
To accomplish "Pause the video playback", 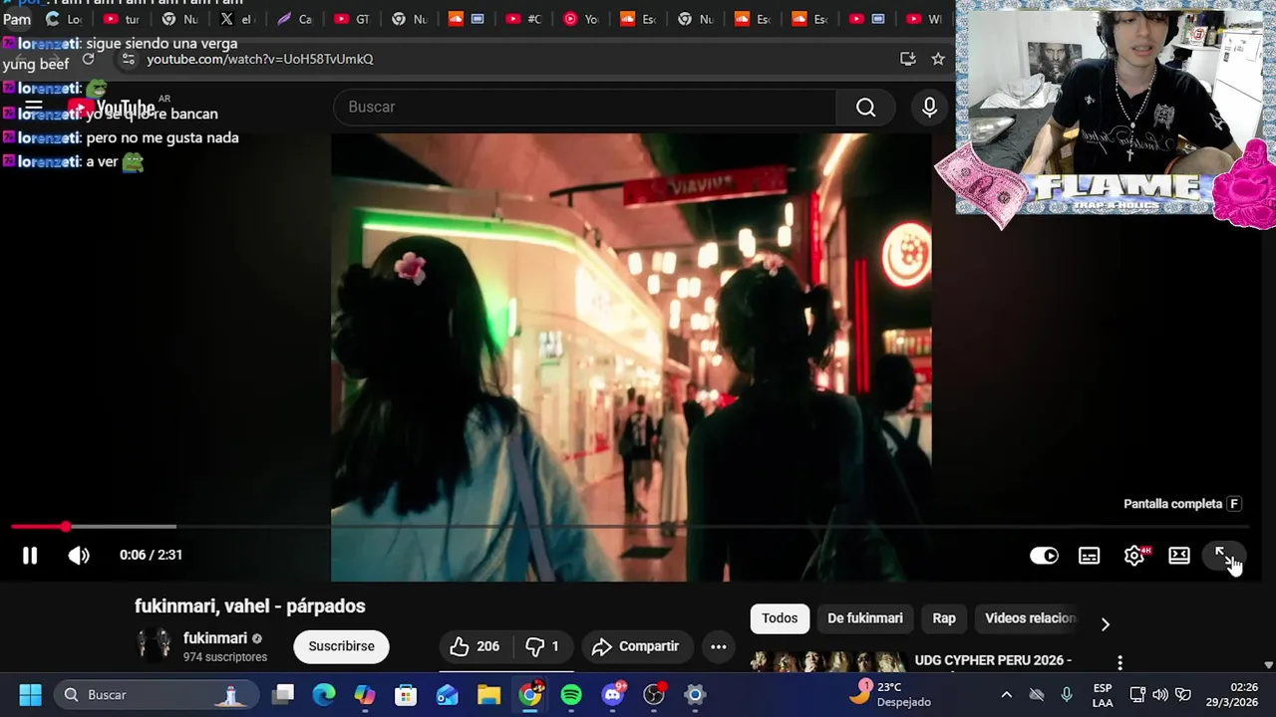I will click(30, 556).
